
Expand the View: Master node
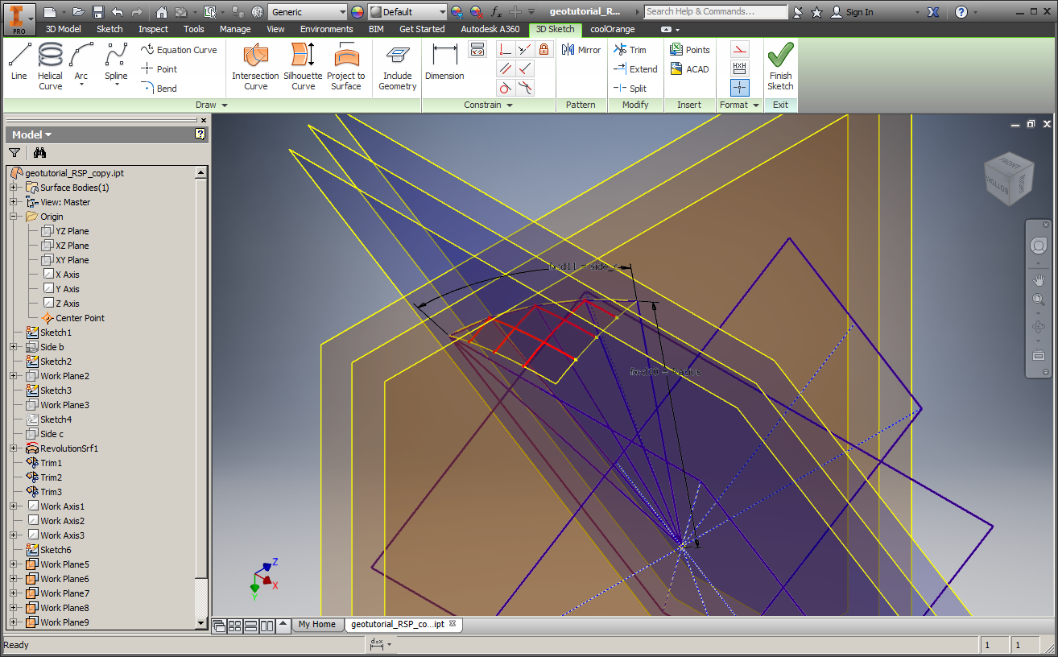[x=14, y=202]
